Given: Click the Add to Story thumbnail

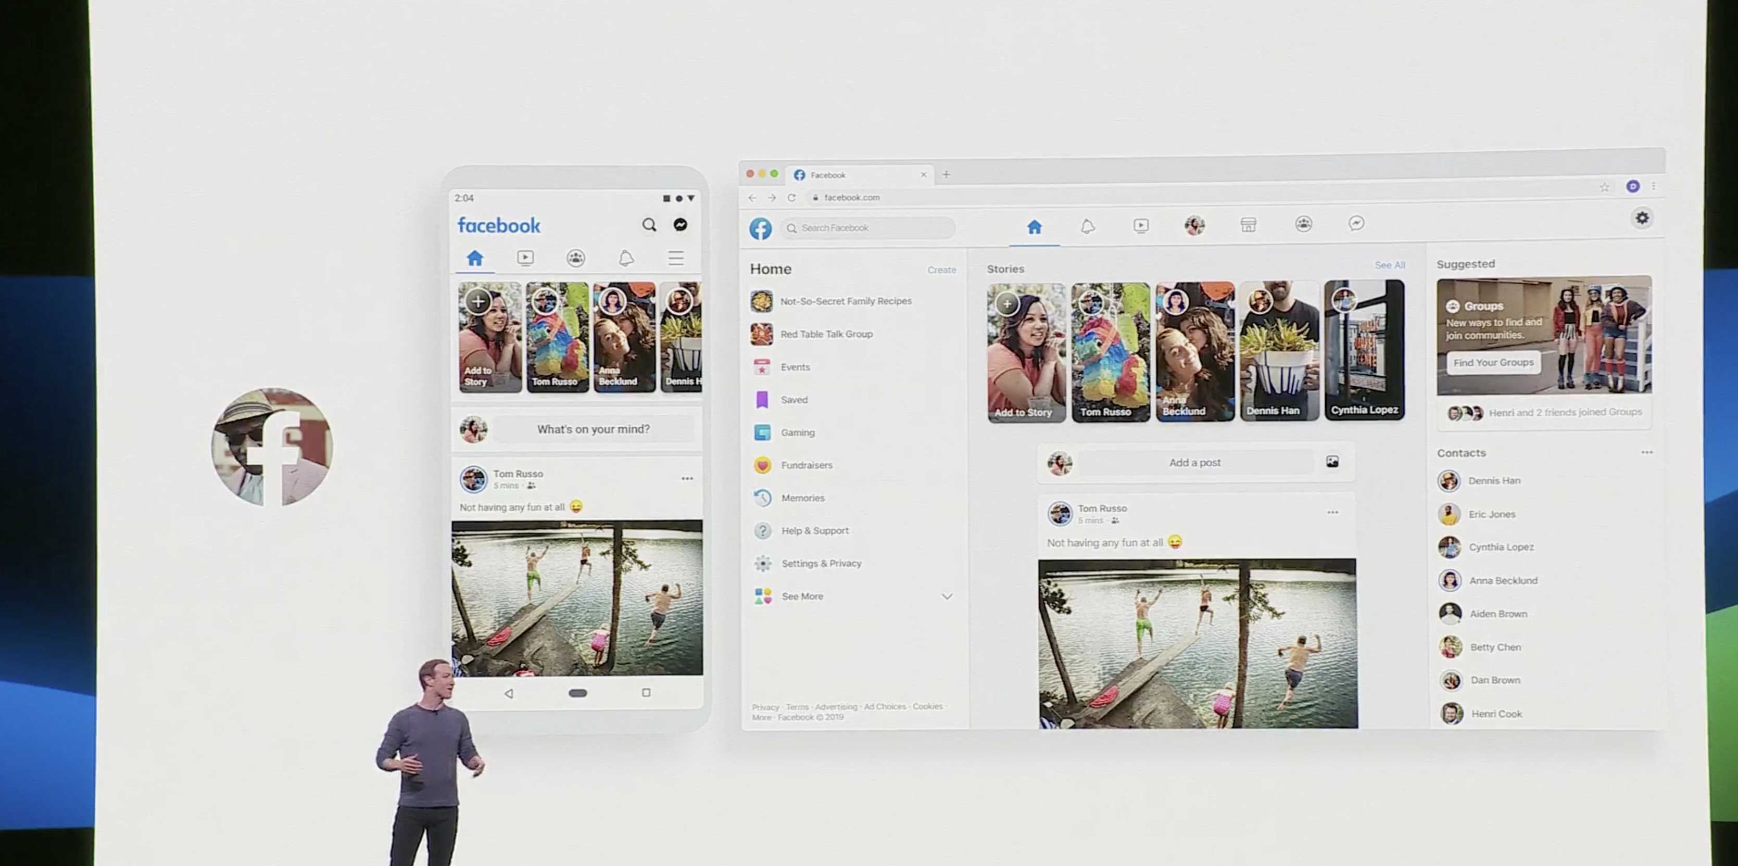Looking at the screenshot, I should [x=1026, y=351].
